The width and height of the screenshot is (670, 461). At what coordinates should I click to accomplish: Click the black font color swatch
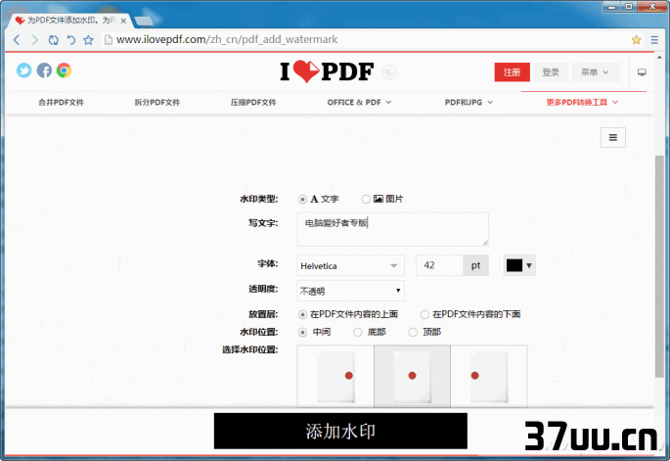coord(514,265)
